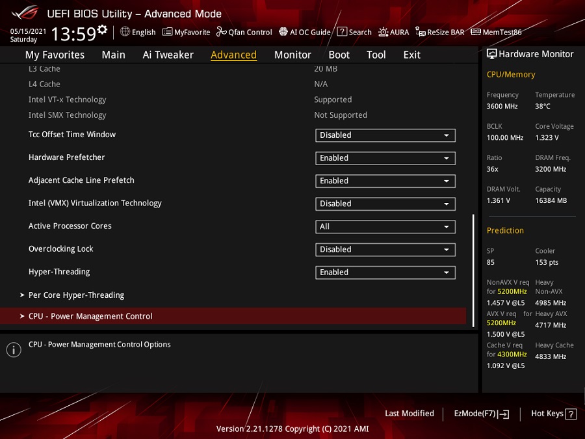Click Hot Keys question mark icon
This screenshot has height=439, width=585.
(571, 414)
